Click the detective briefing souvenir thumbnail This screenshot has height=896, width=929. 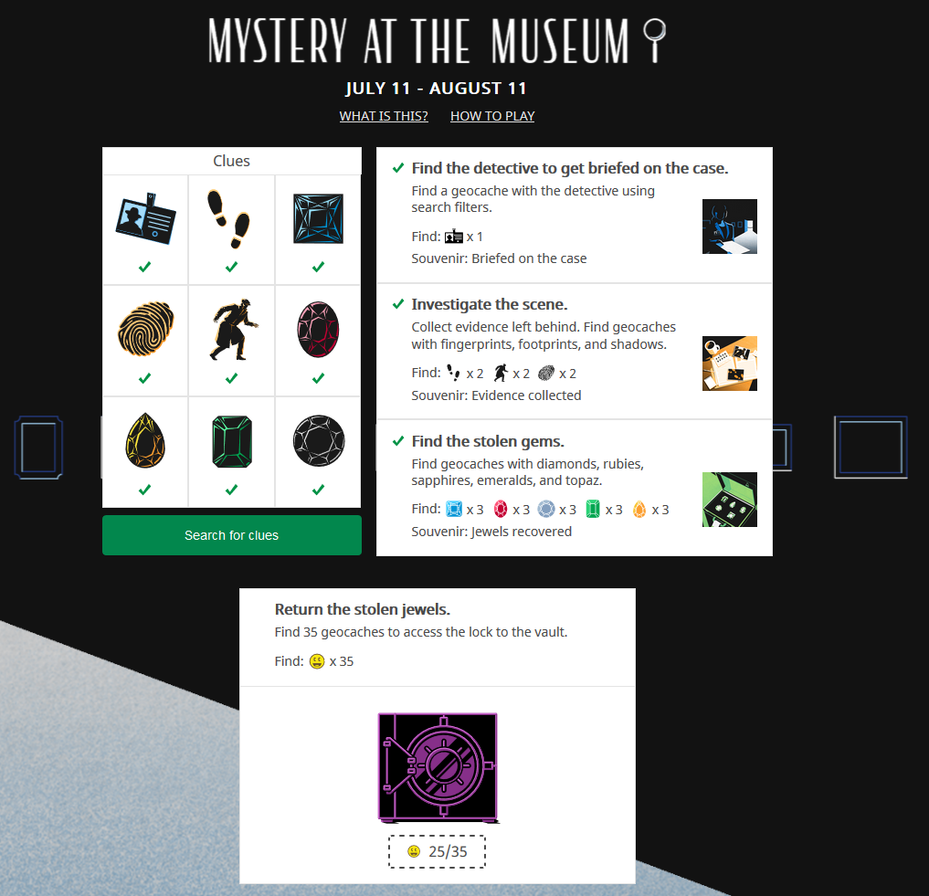coord(729,227)
